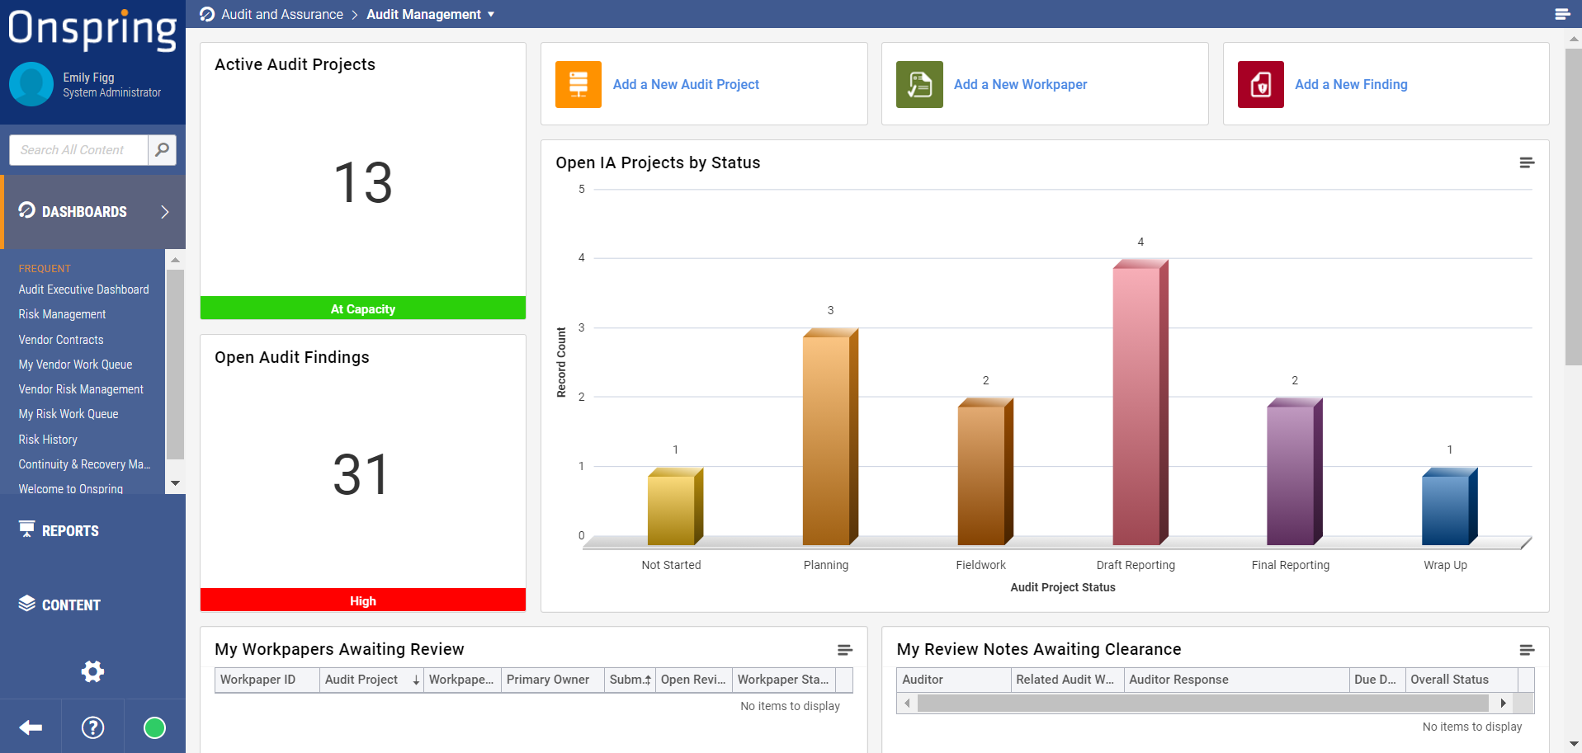The width and height of the screenshot is (1582, 753).
Task: Click the red High status bar
Action: click(x=363, y=600)
